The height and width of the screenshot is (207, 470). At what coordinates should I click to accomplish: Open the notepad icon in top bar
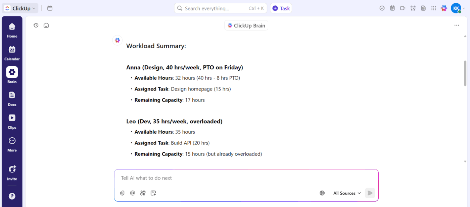coord(392,8)
